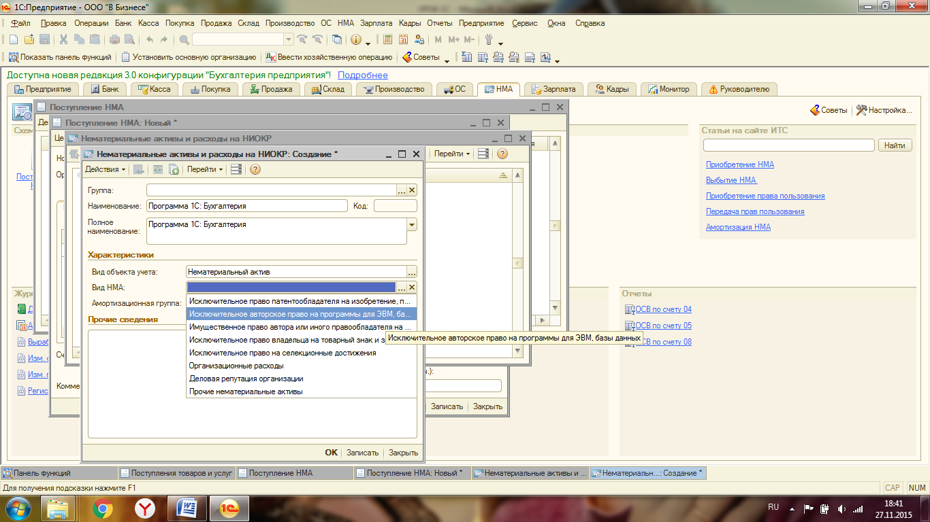
Task: Click the Yandex browser taskbar icon
Action: [x=144, y=508]
